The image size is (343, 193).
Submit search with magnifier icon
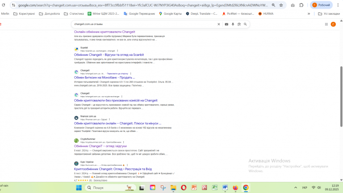click(x=245, y=24)
